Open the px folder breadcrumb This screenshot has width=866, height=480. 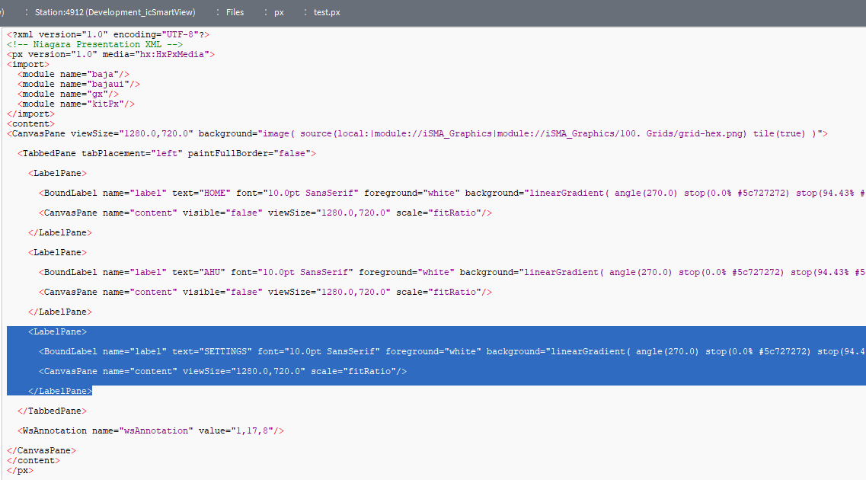tap(279, 12)
